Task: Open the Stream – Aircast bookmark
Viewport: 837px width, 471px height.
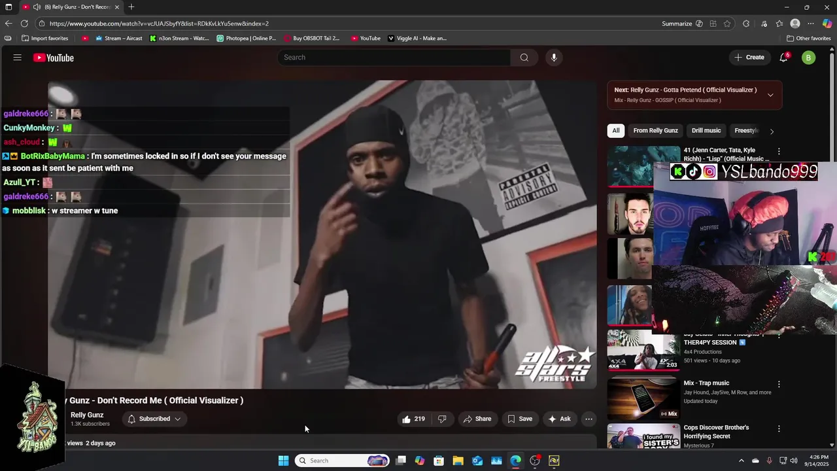Action: click(x=118, y=38)
